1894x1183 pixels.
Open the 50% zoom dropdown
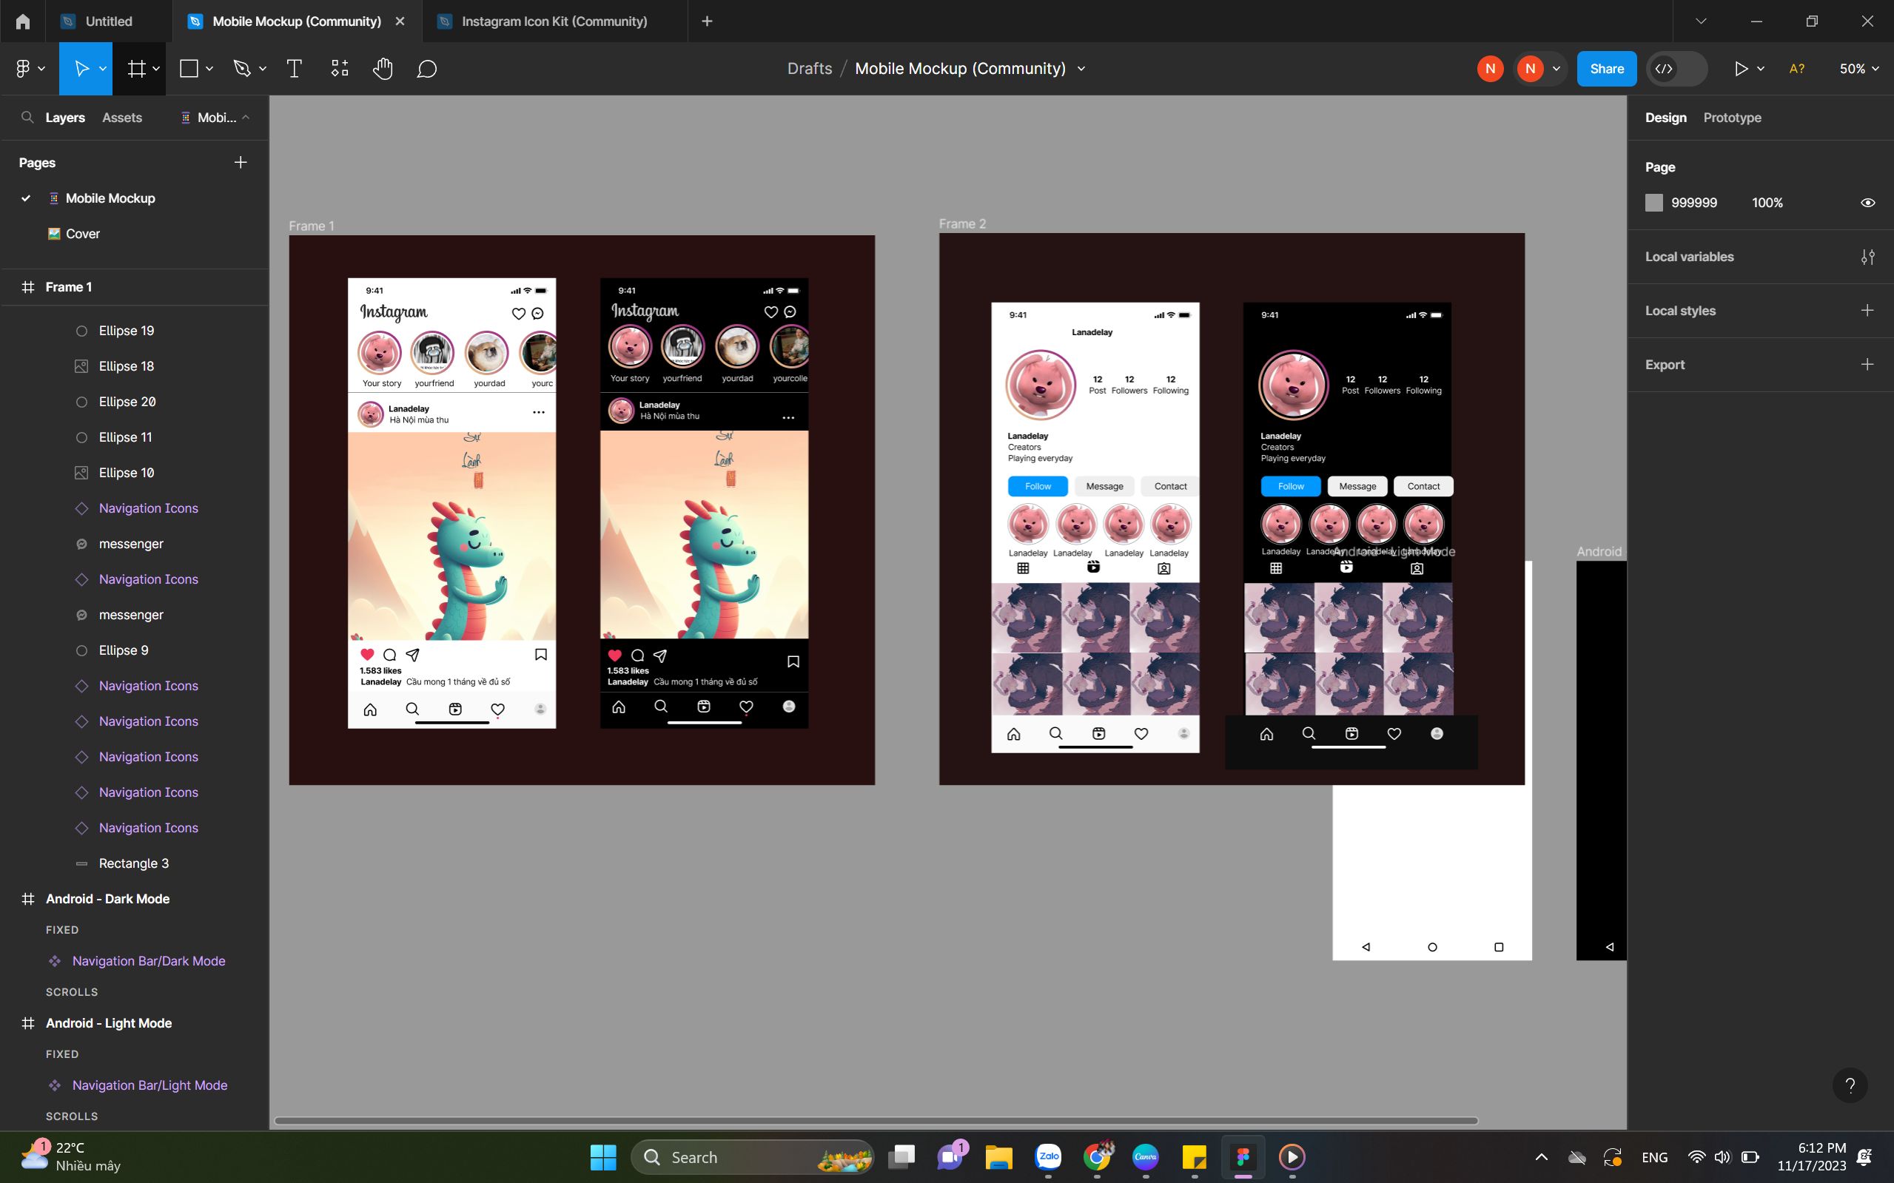pos(1859,69)
